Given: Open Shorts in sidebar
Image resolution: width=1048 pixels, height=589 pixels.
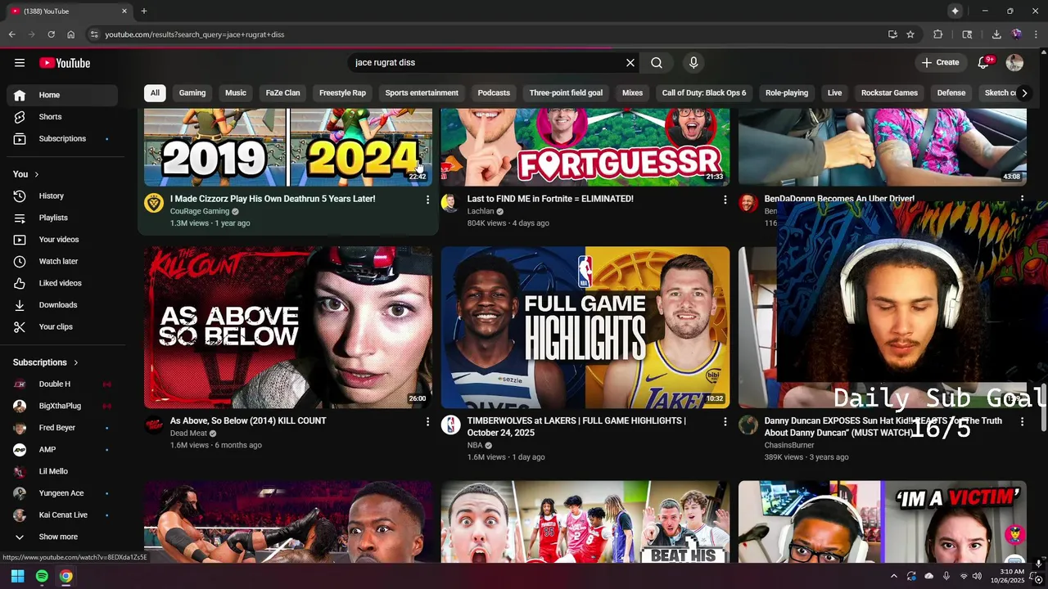Looking at the screenshot, I should pos(62,117).
